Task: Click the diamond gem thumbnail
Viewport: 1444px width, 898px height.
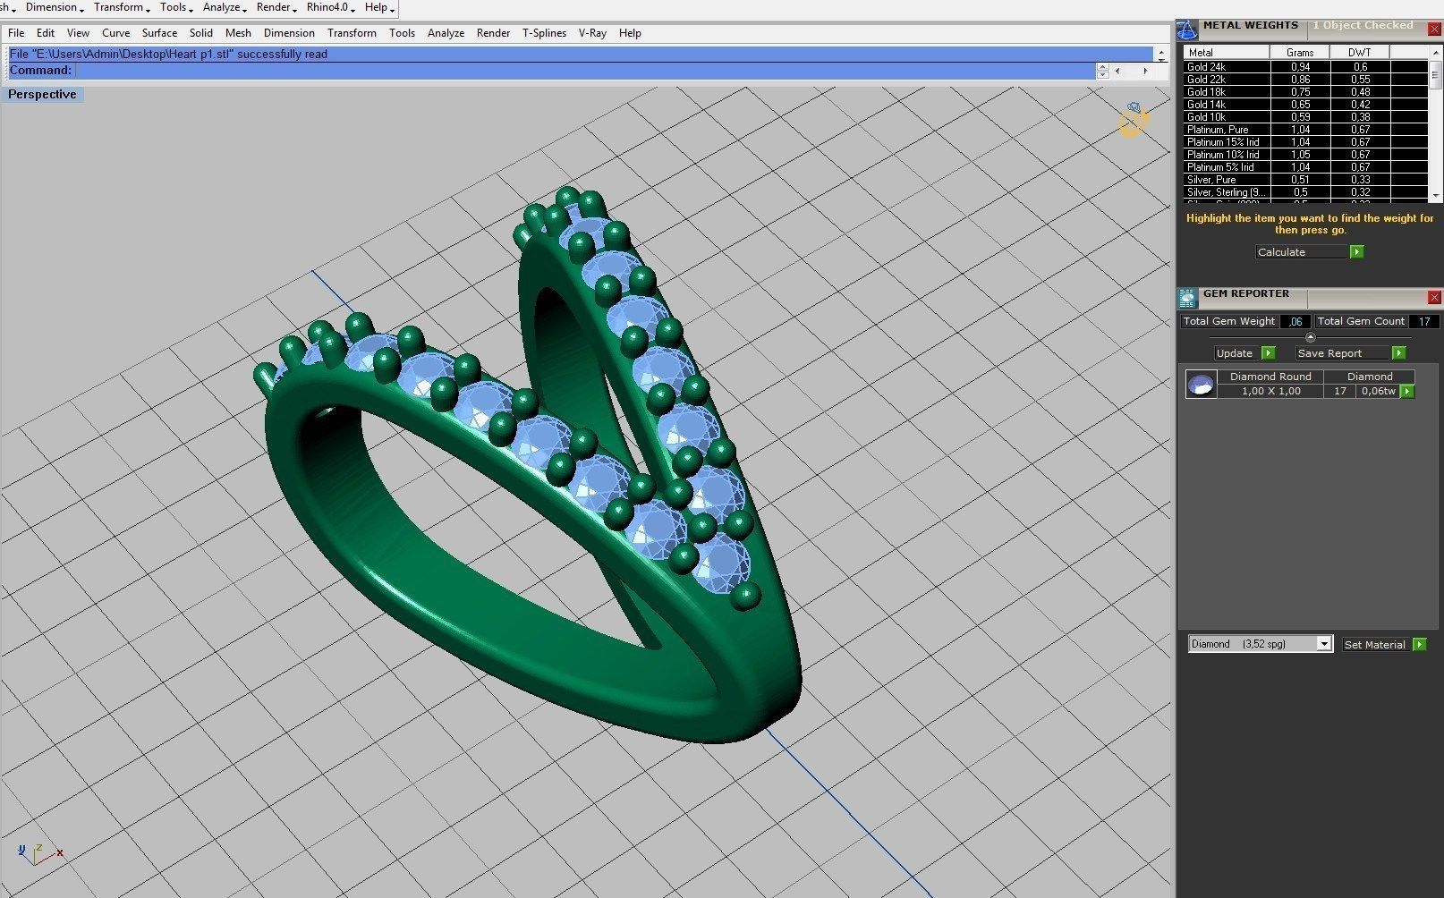Action: pyautogui.click(x=1202, y=385)
